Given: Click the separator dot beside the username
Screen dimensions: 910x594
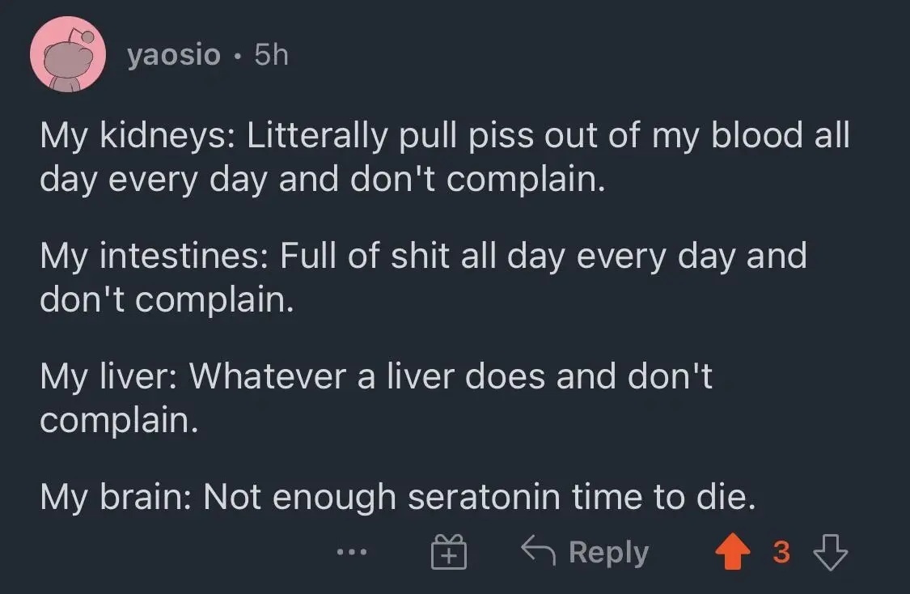Looking at the screenshot, I should click(237, 56).
